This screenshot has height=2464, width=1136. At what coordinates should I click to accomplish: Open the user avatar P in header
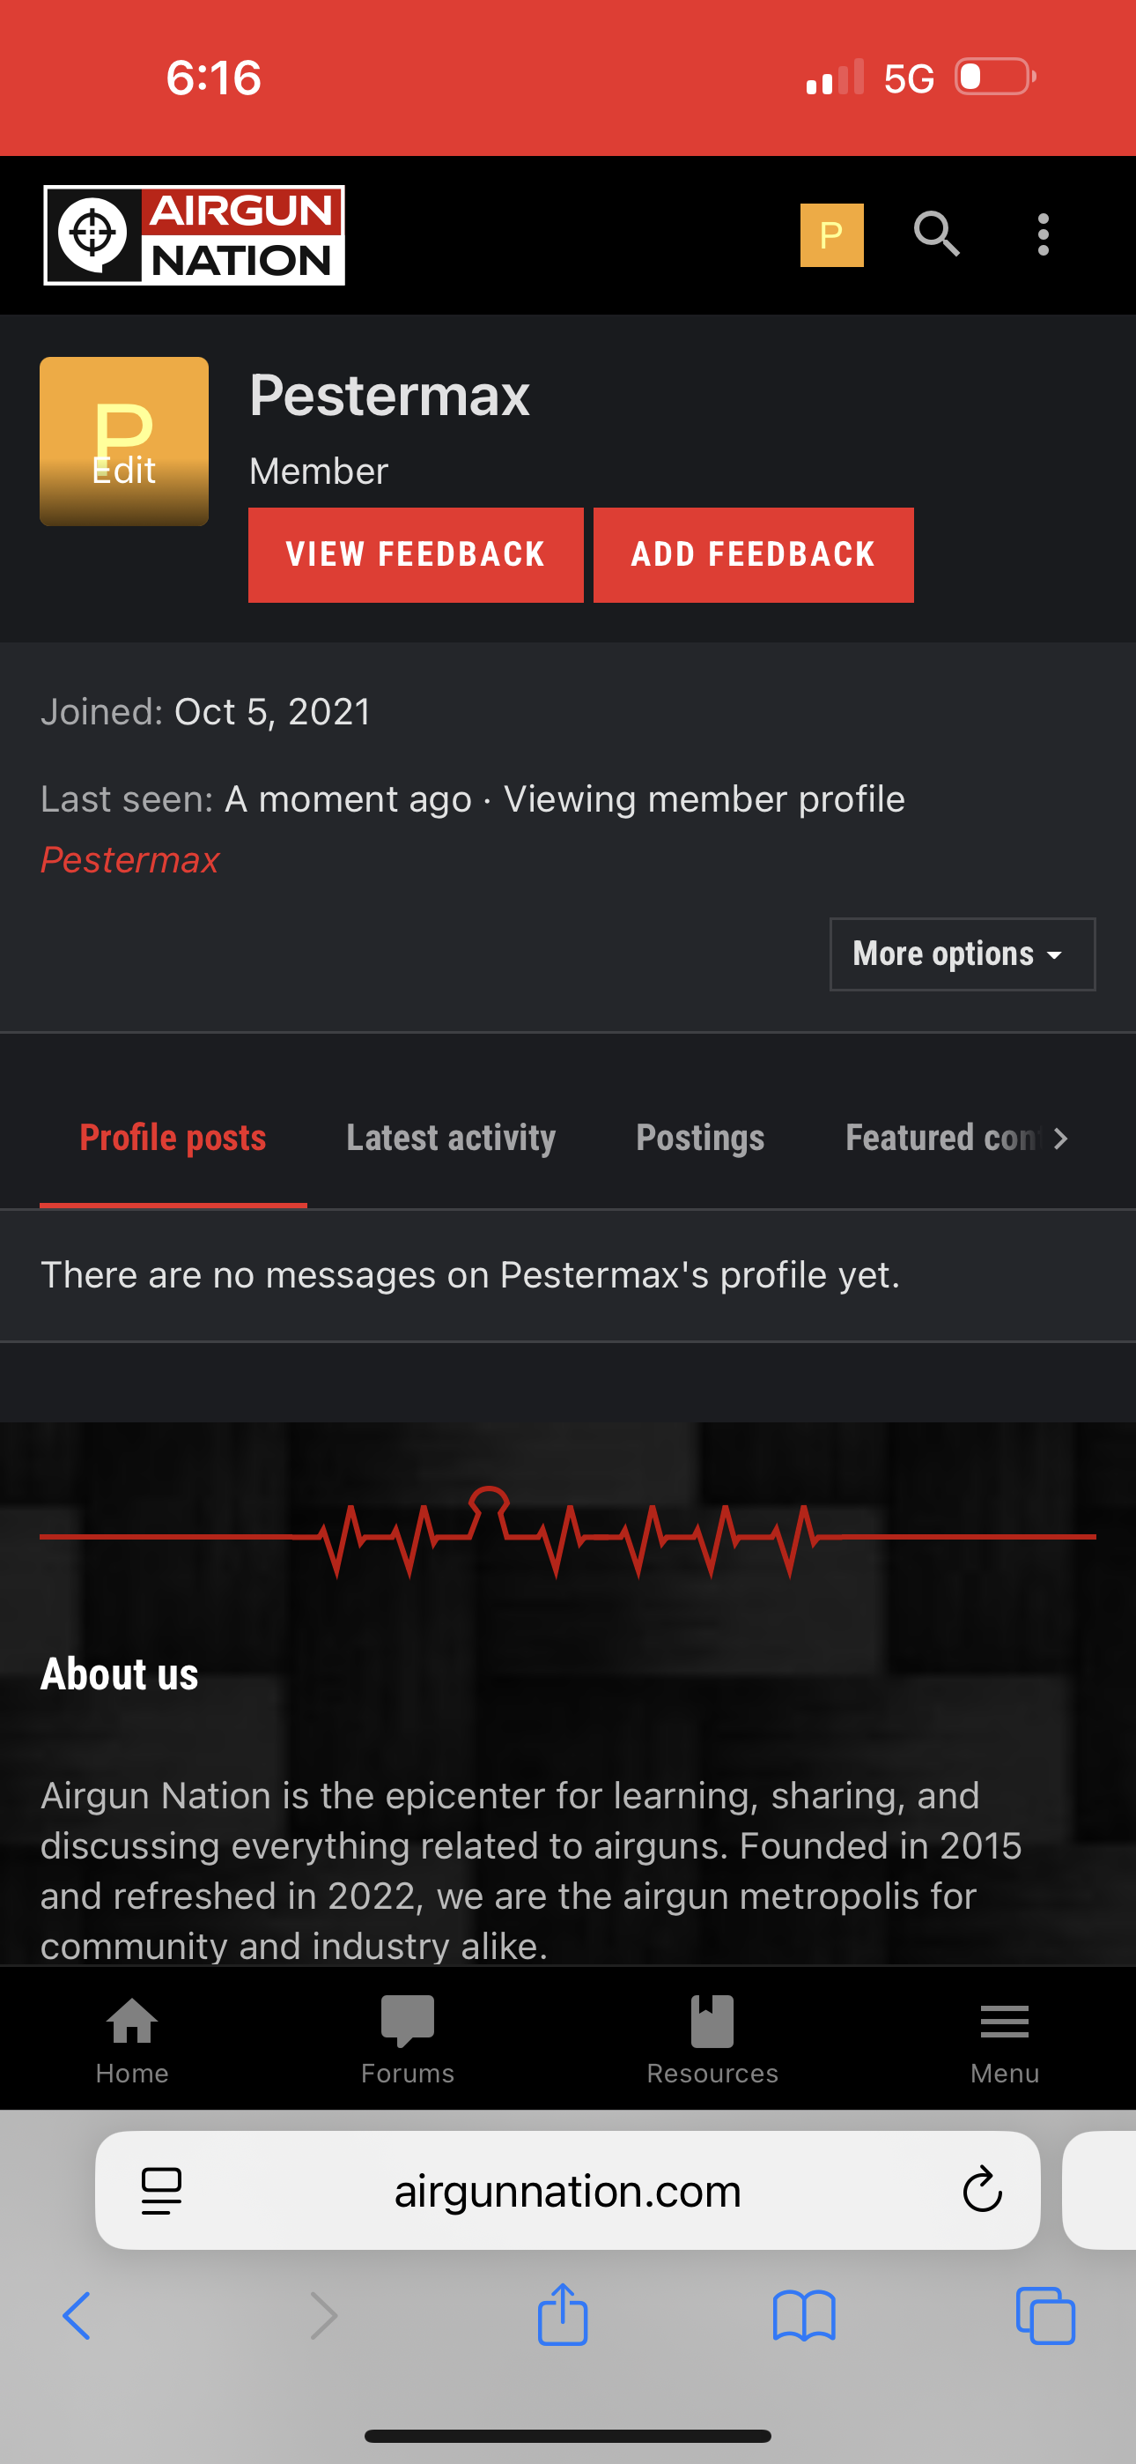831,234
